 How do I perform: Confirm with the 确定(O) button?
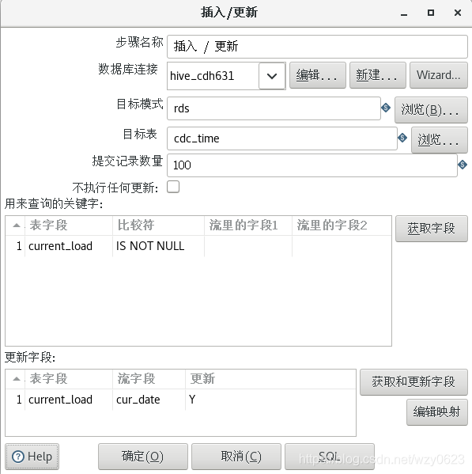(143, 457)
